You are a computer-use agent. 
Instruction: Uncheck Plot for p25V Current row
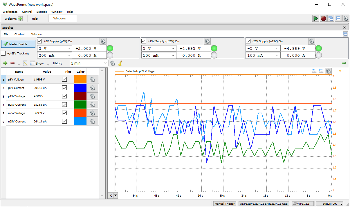(64, 105)
